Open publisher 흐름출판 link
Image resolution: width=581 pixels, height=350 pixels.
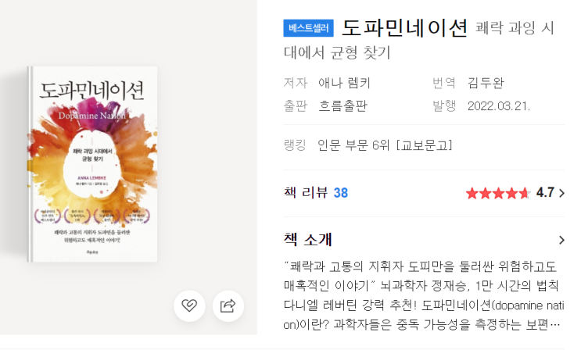[343, 106]
